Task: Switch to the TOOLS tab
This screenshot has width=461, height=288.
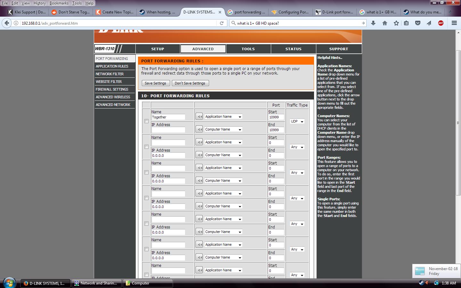Action: pos(248,49)
